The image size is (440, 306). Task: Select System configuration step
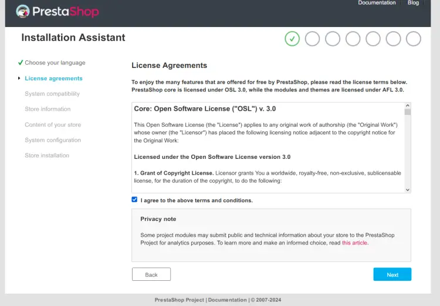pos(53,140)
